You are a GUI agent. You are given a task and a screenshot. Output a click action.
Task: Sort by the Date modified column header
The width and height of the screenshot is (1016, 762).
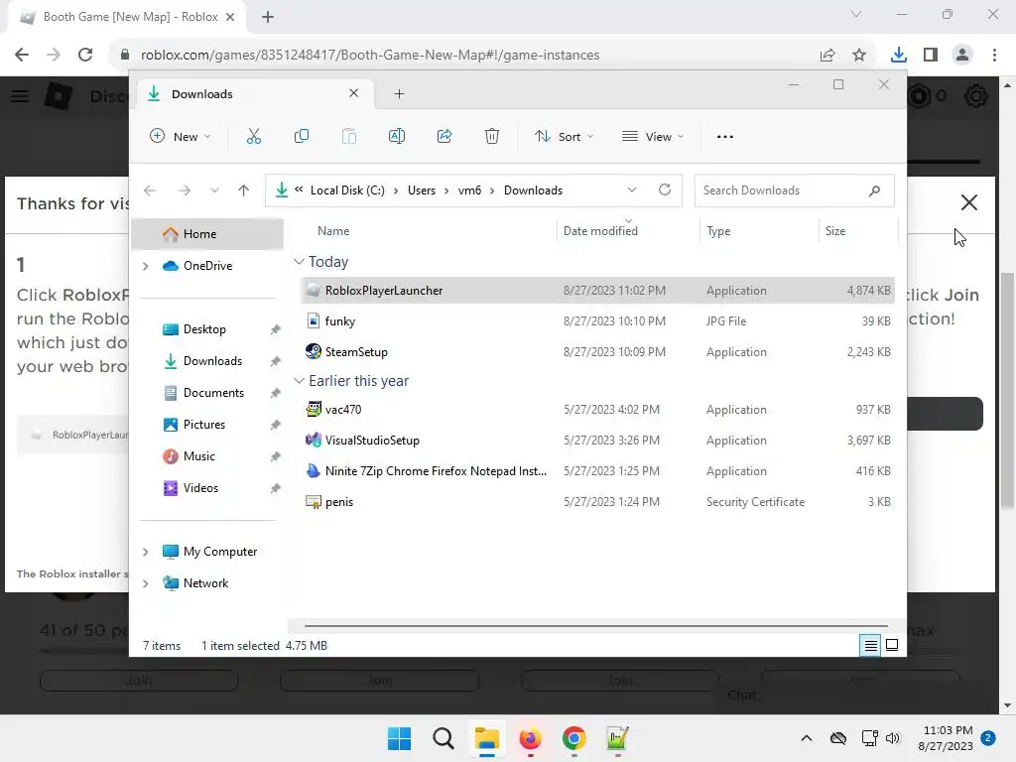(600, 230)
